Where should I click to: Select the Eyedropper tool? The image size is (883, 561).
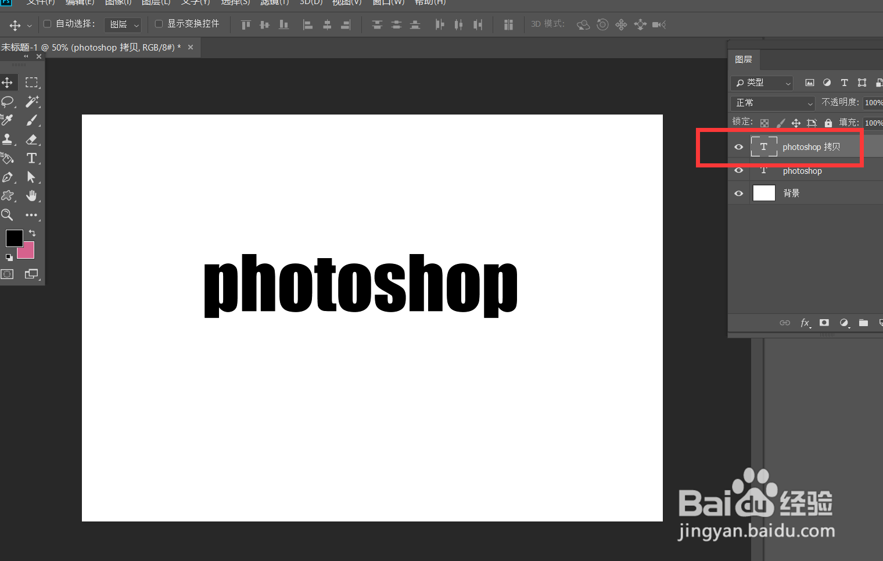[8, 120]
